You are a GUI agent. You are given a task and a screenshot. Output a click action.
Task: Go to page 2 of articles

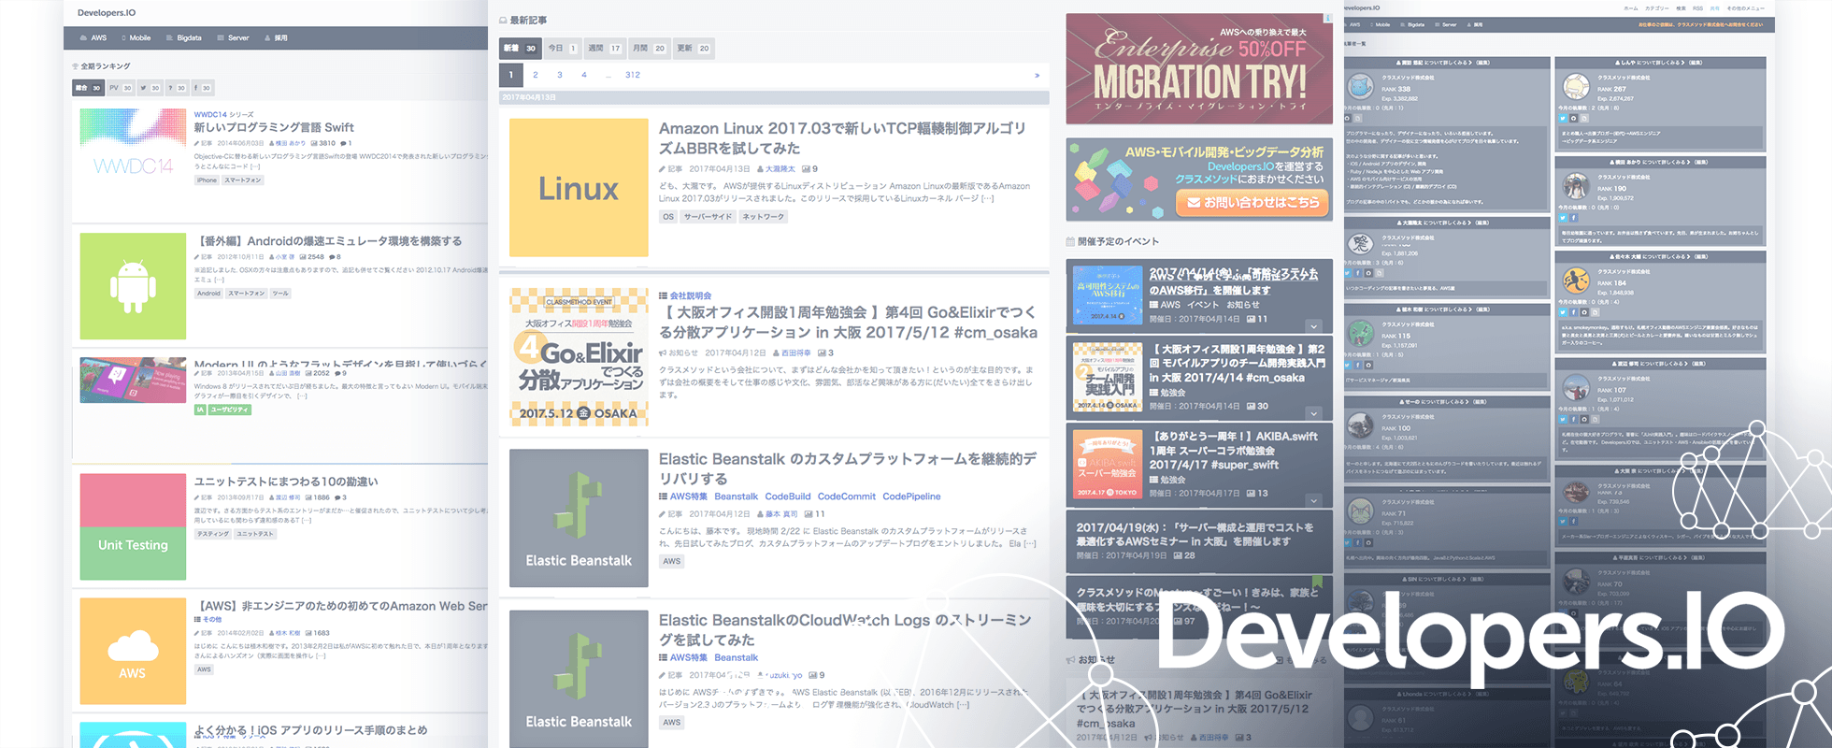tap(536, 75)
